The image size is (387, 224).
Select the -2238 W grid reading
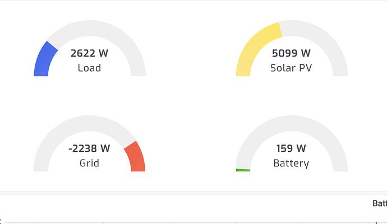(89, 148)
